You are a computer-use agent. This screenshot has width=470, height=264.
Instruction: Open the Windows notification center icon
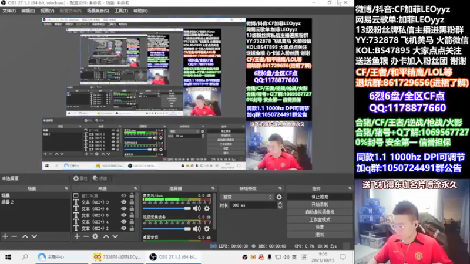pyautogui.click(x=343, y=257)
